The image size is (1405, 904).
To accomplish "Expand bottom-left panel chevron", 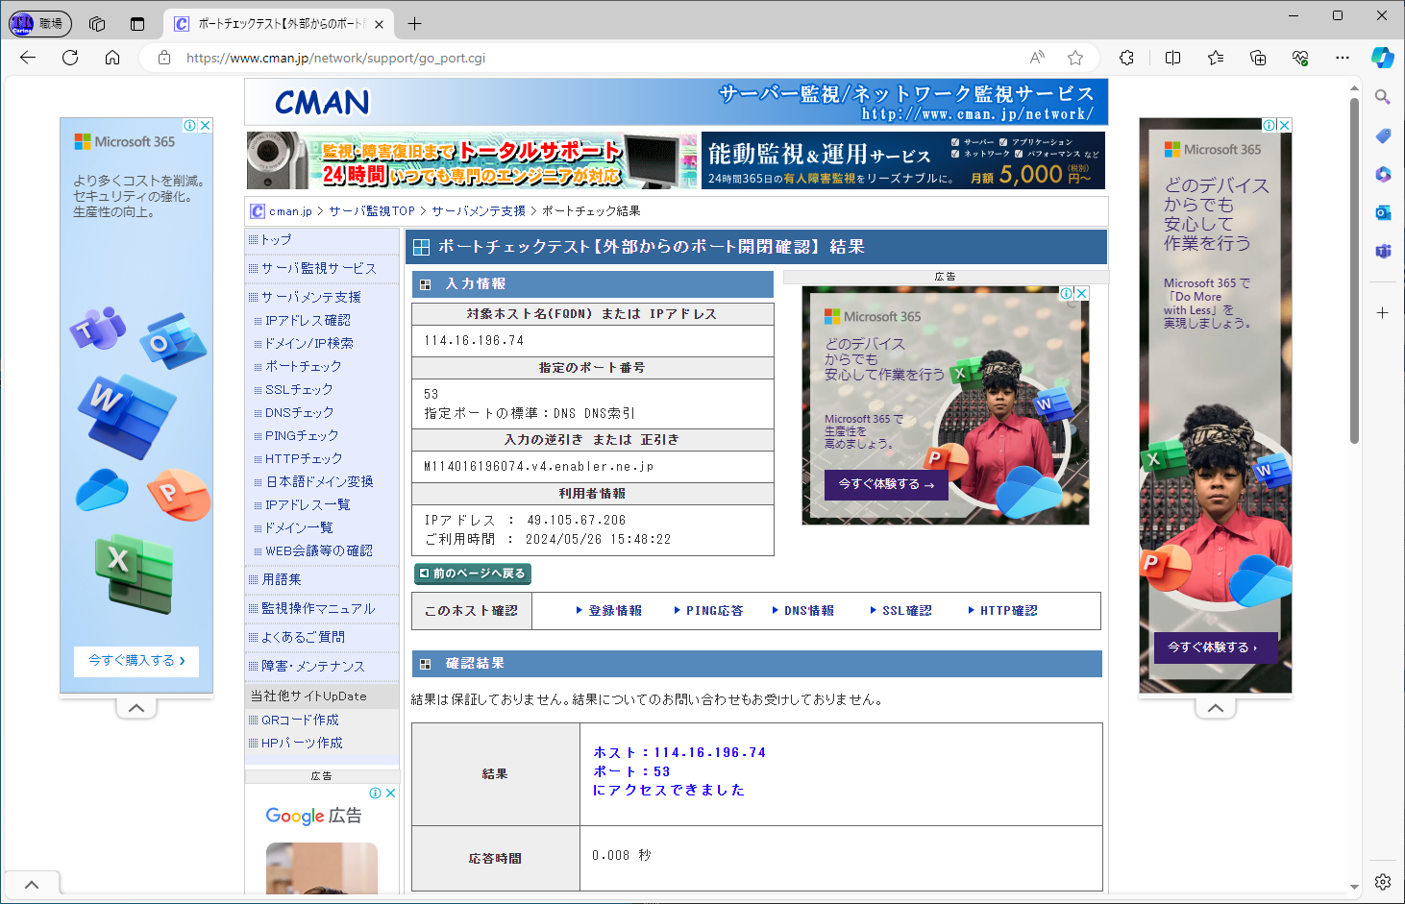I will point(32,884).
